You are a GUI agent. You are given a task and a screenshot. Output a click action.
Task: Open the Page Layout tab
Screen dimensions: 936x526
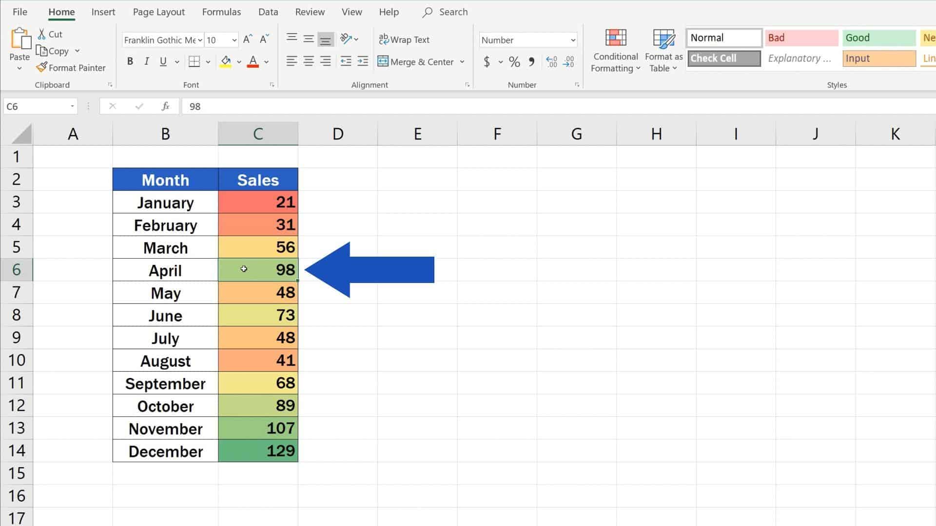(158, 12)
